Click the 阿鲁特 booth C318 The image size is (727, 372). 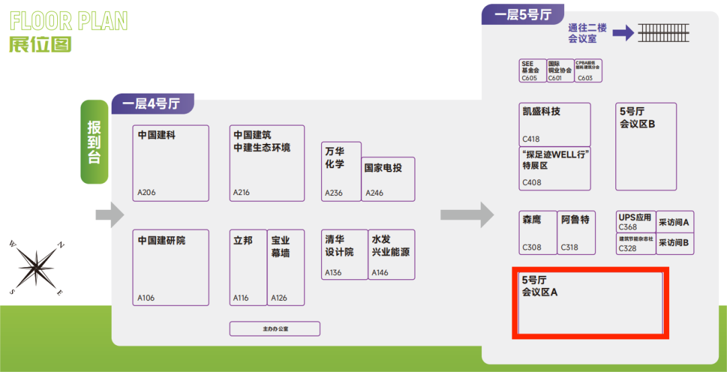click(x=576, y=233)
